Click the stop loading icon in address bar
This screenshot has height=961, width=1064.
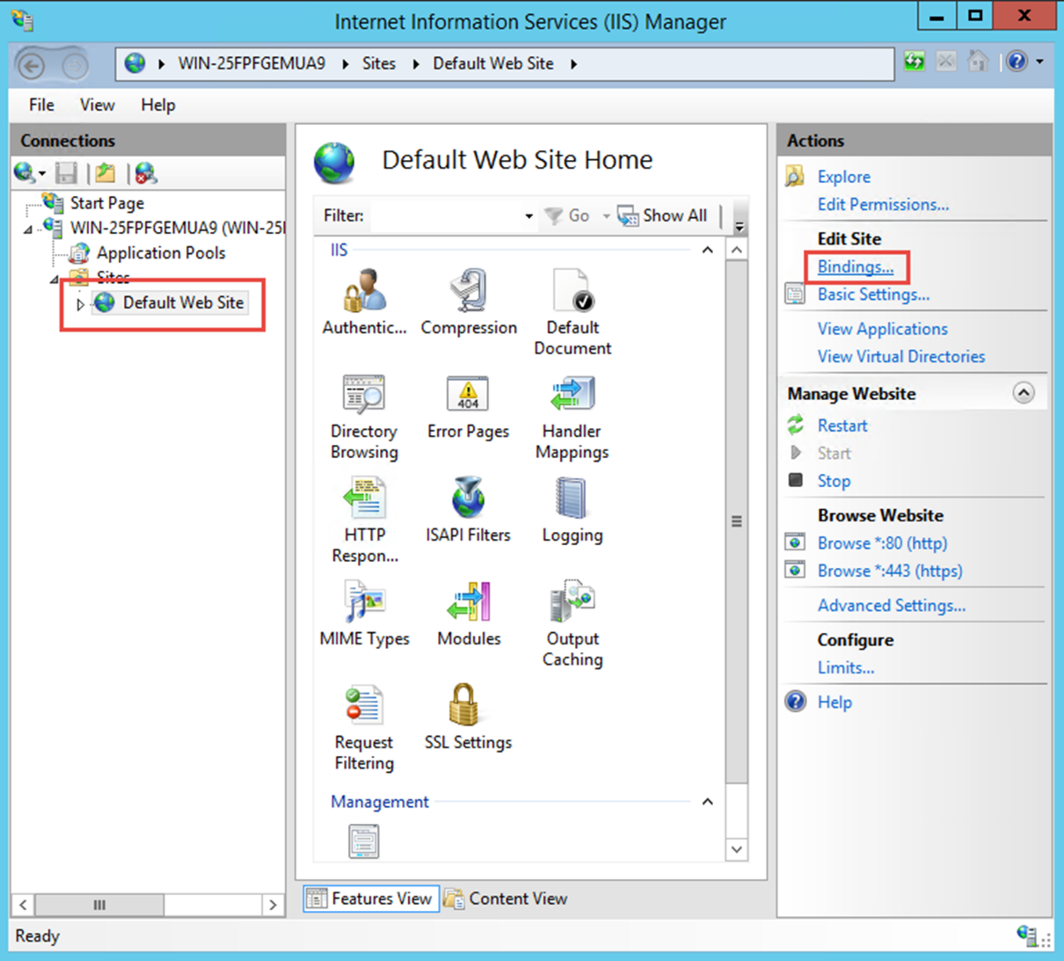pyautogui.click(x=946, y=62)
